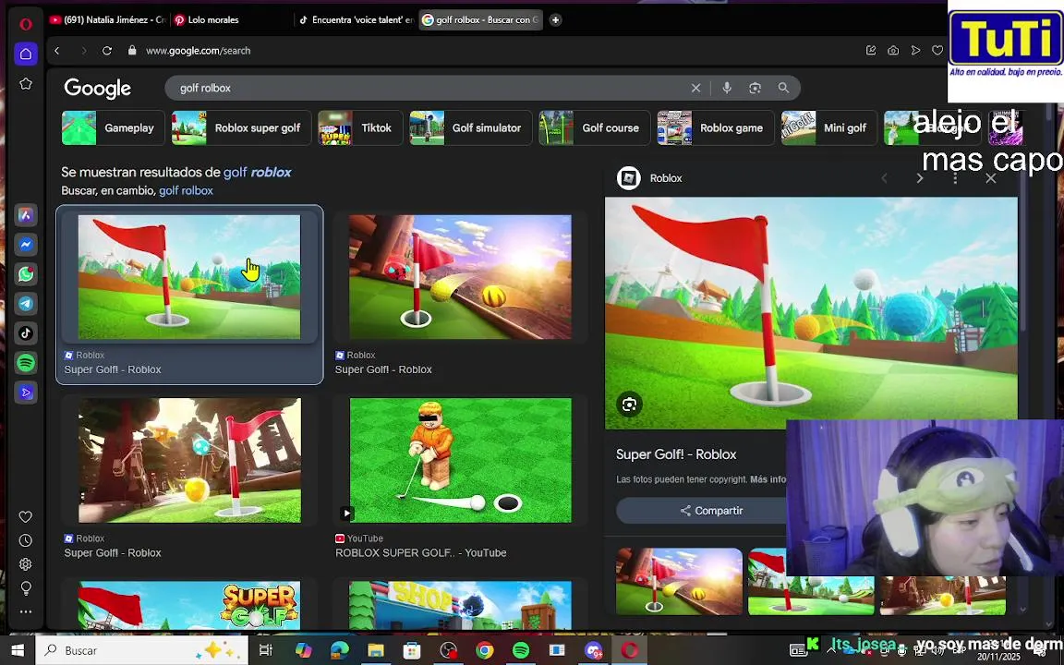Click the Windows taskbar Buscar search box
The width and height of the screenshot is (1064, 665).
(142, 650)
